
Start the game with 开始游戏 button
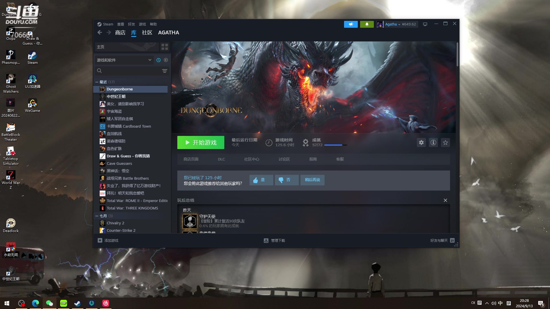point(201,142)
